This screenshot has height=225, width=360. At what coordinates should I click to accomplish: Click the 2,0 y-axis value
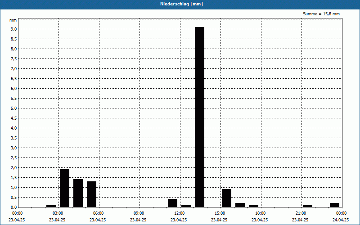[x=13, y=167]
